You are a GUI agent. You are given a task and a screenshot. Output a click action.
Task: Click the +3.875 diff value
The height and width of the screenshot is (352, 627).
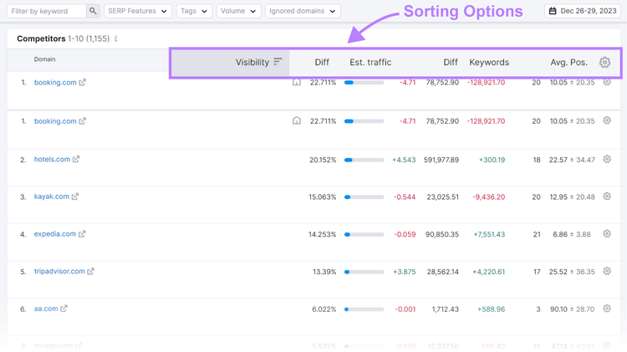405,272
